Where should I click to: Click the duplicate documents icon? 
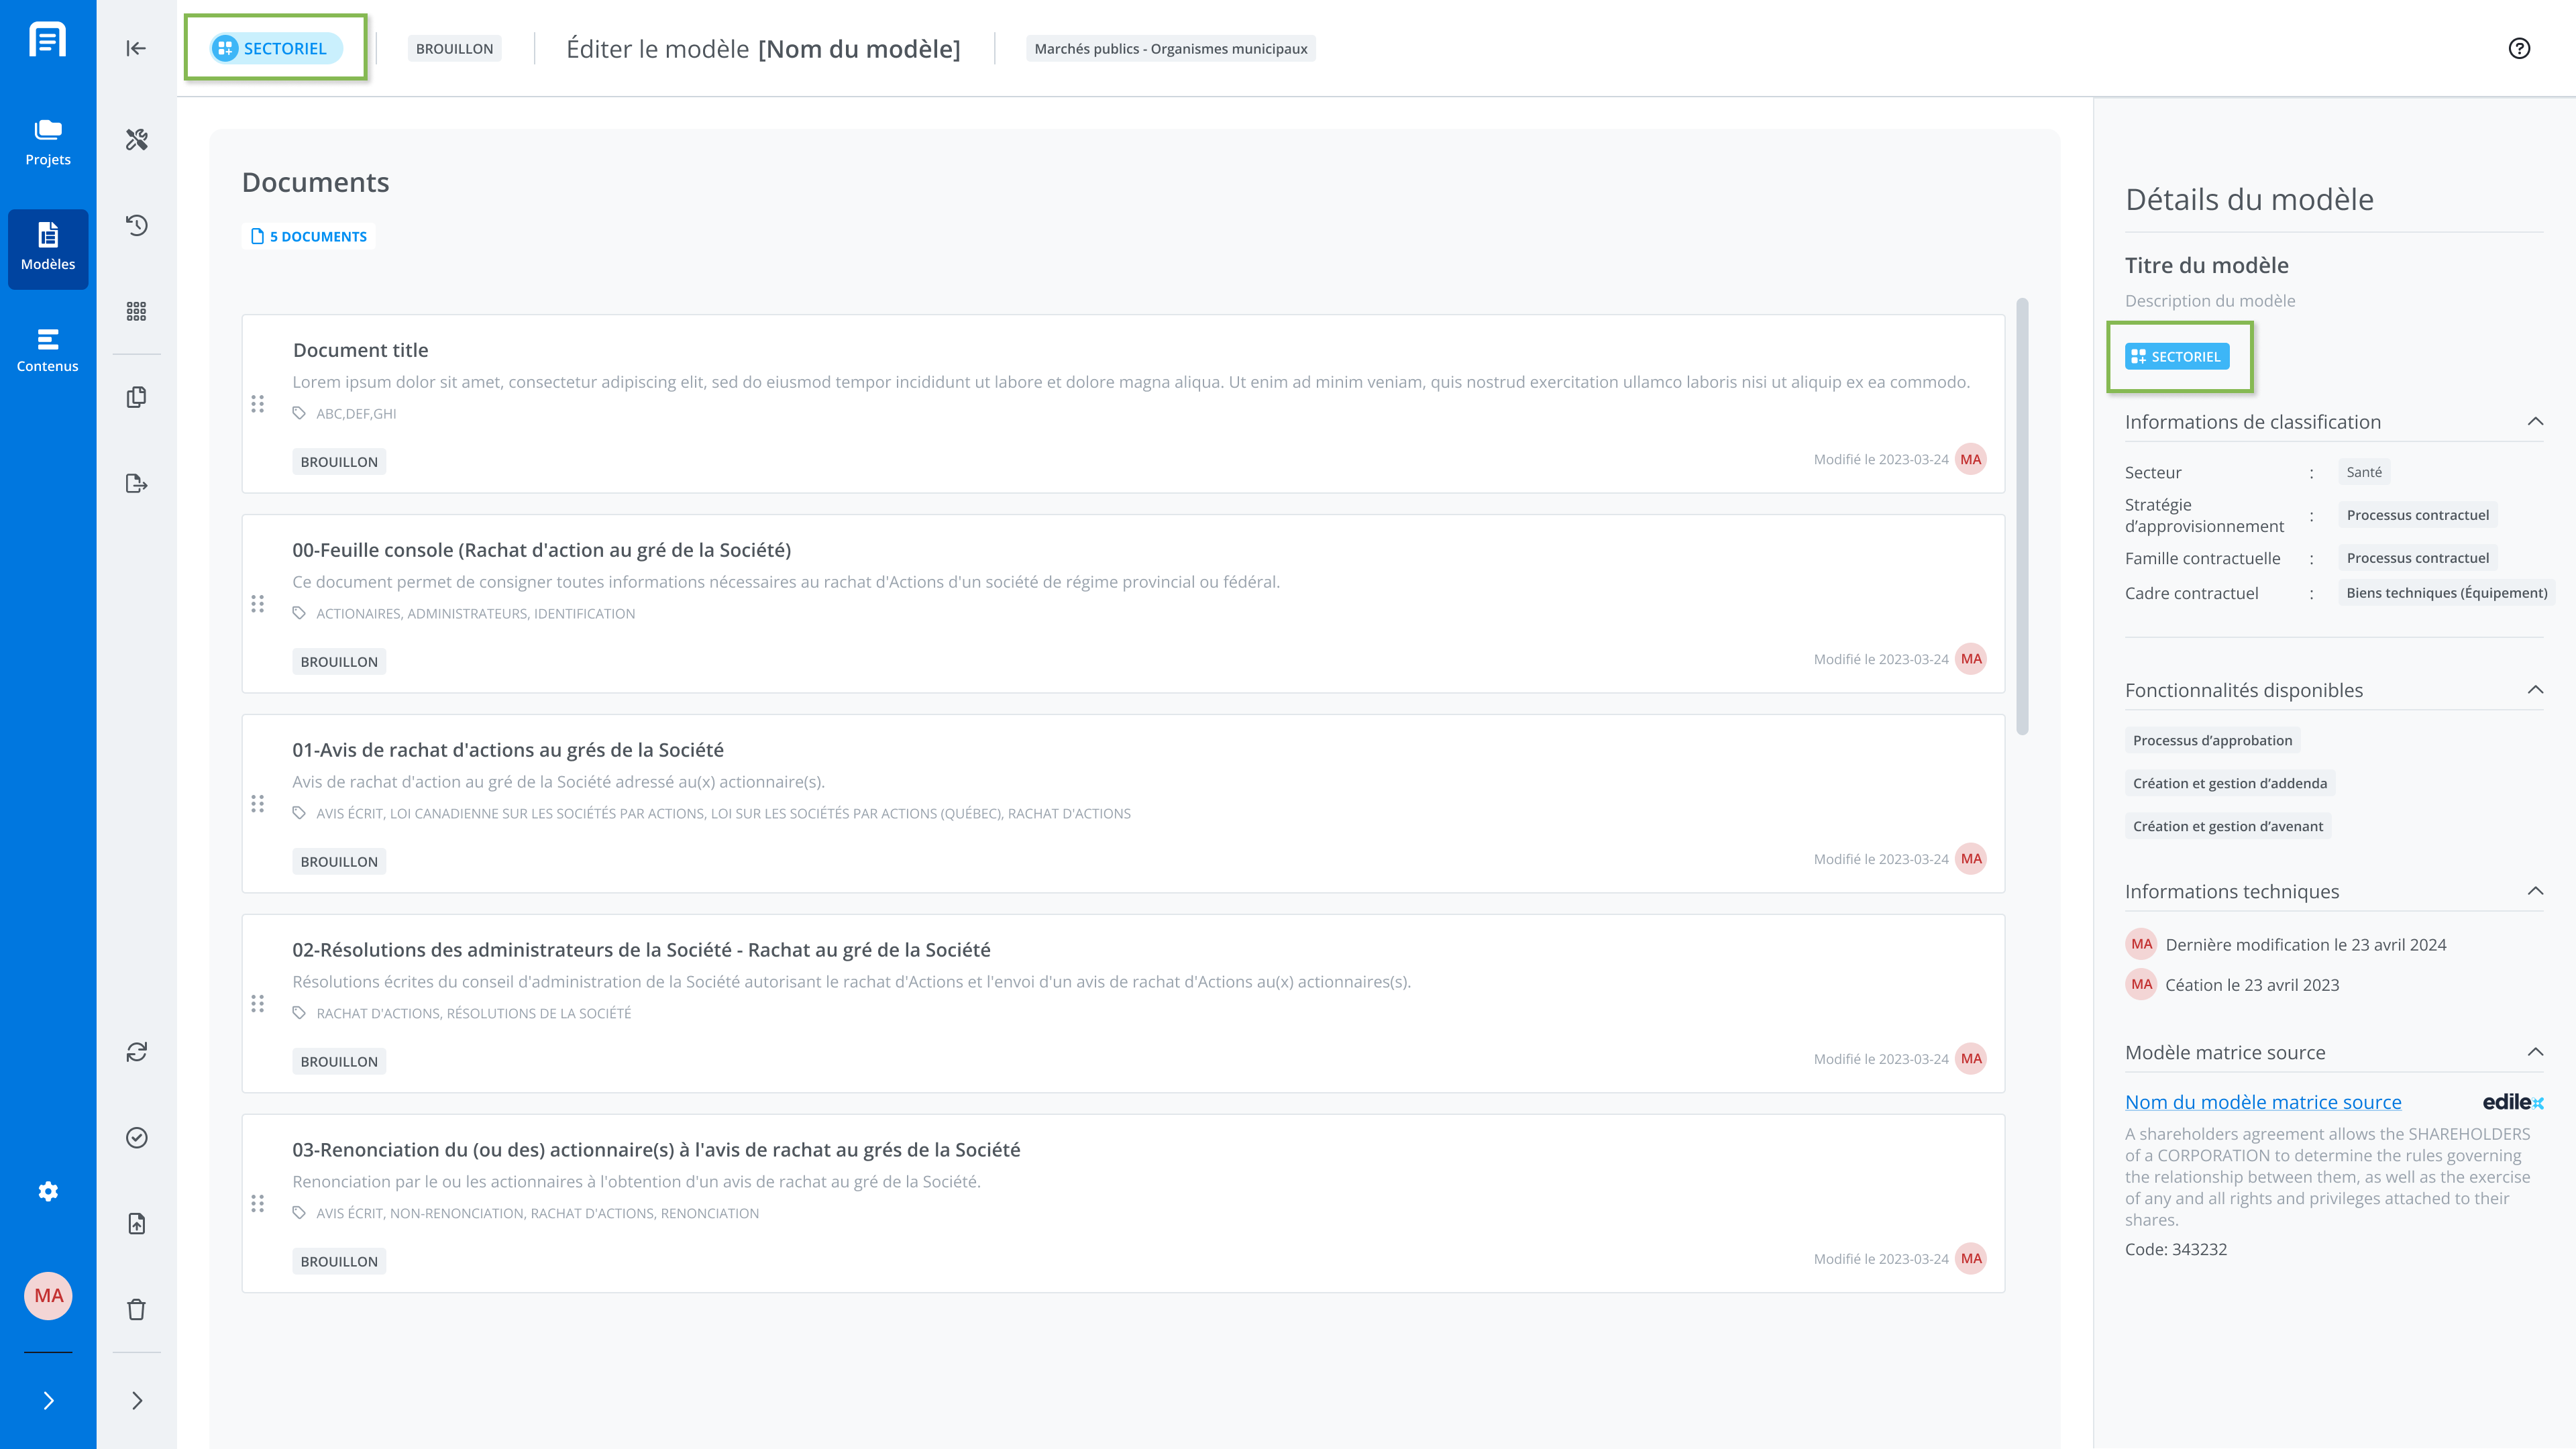pos(137,397)
